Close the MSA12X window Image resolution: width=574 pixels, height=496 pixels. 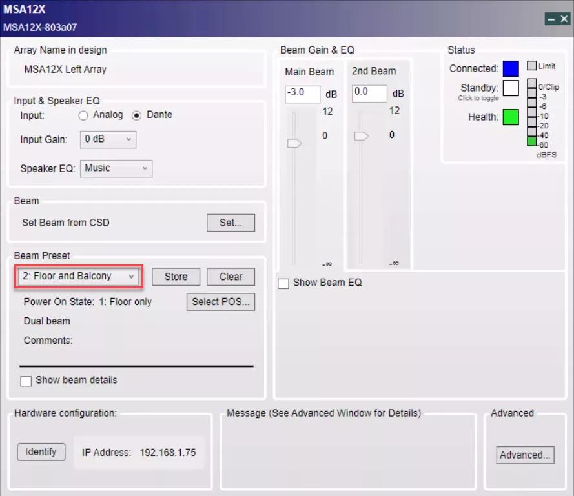pos(564,19)
